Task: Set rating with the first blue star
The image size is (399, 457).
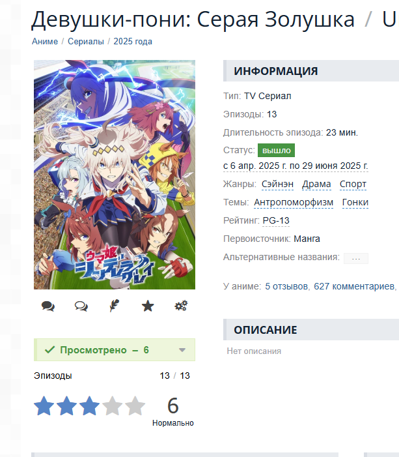Action: pyautogui.click(x=44, y=405)
